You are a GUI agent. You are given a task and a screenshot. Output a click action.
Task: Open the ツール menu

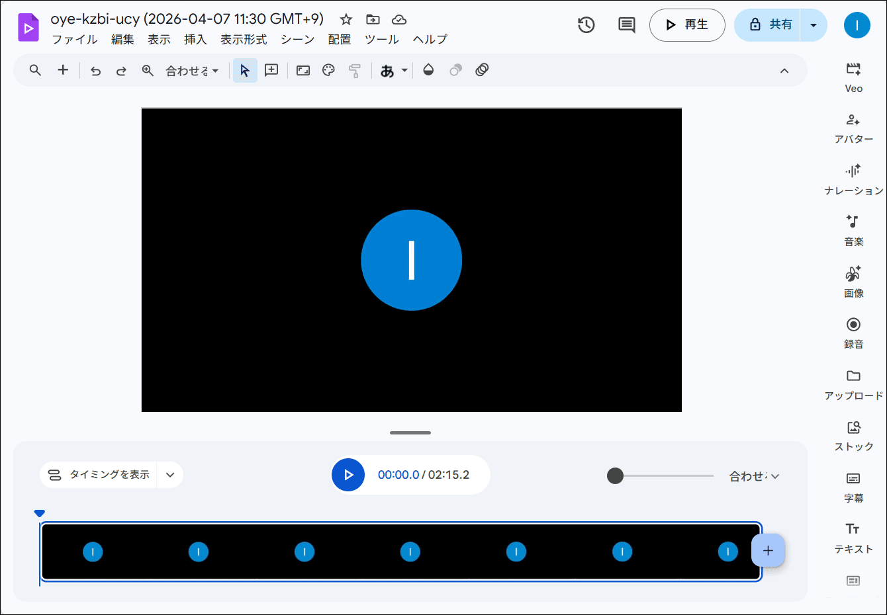(382, 40)
